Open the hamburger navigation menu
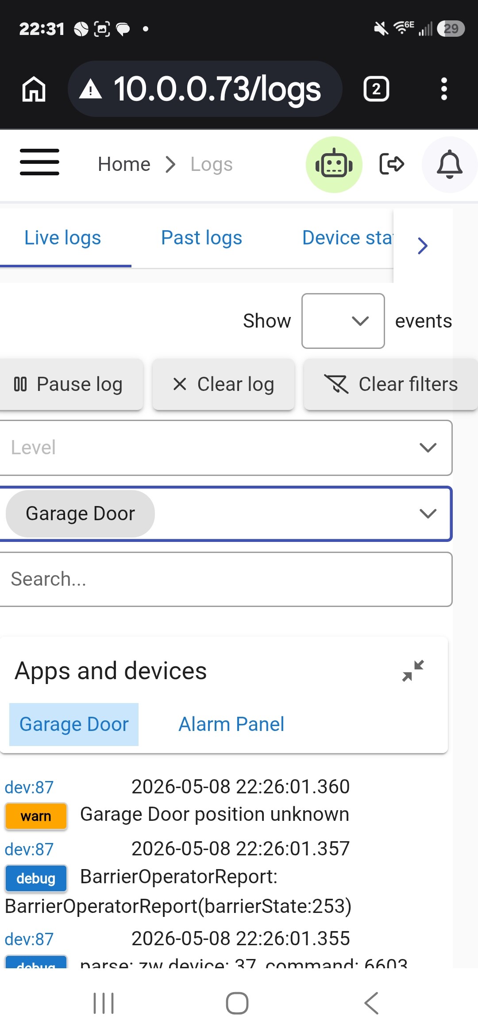The height and width of the screenshot is (1036, 478). pyautogui.click(x=39, y=162)
